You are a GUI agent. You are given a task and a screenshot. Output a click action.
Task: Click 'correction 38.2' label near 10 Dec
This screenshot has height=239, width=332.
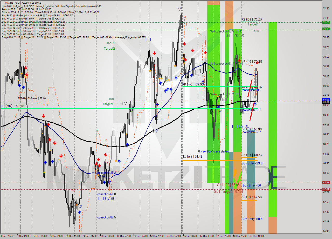coord(107,173)
